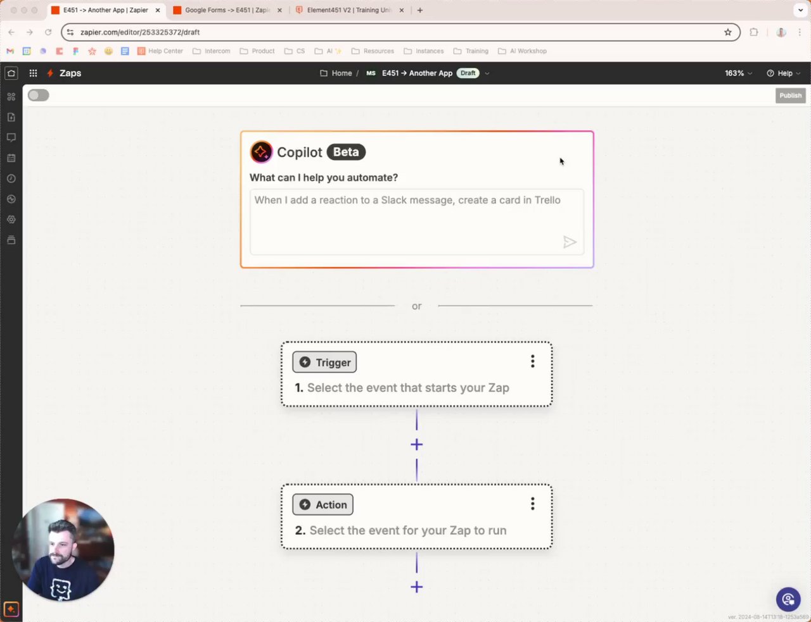Open the tab search dropdown arrow
This screenshot has width=811, height=622.
[x=800, y=10]
